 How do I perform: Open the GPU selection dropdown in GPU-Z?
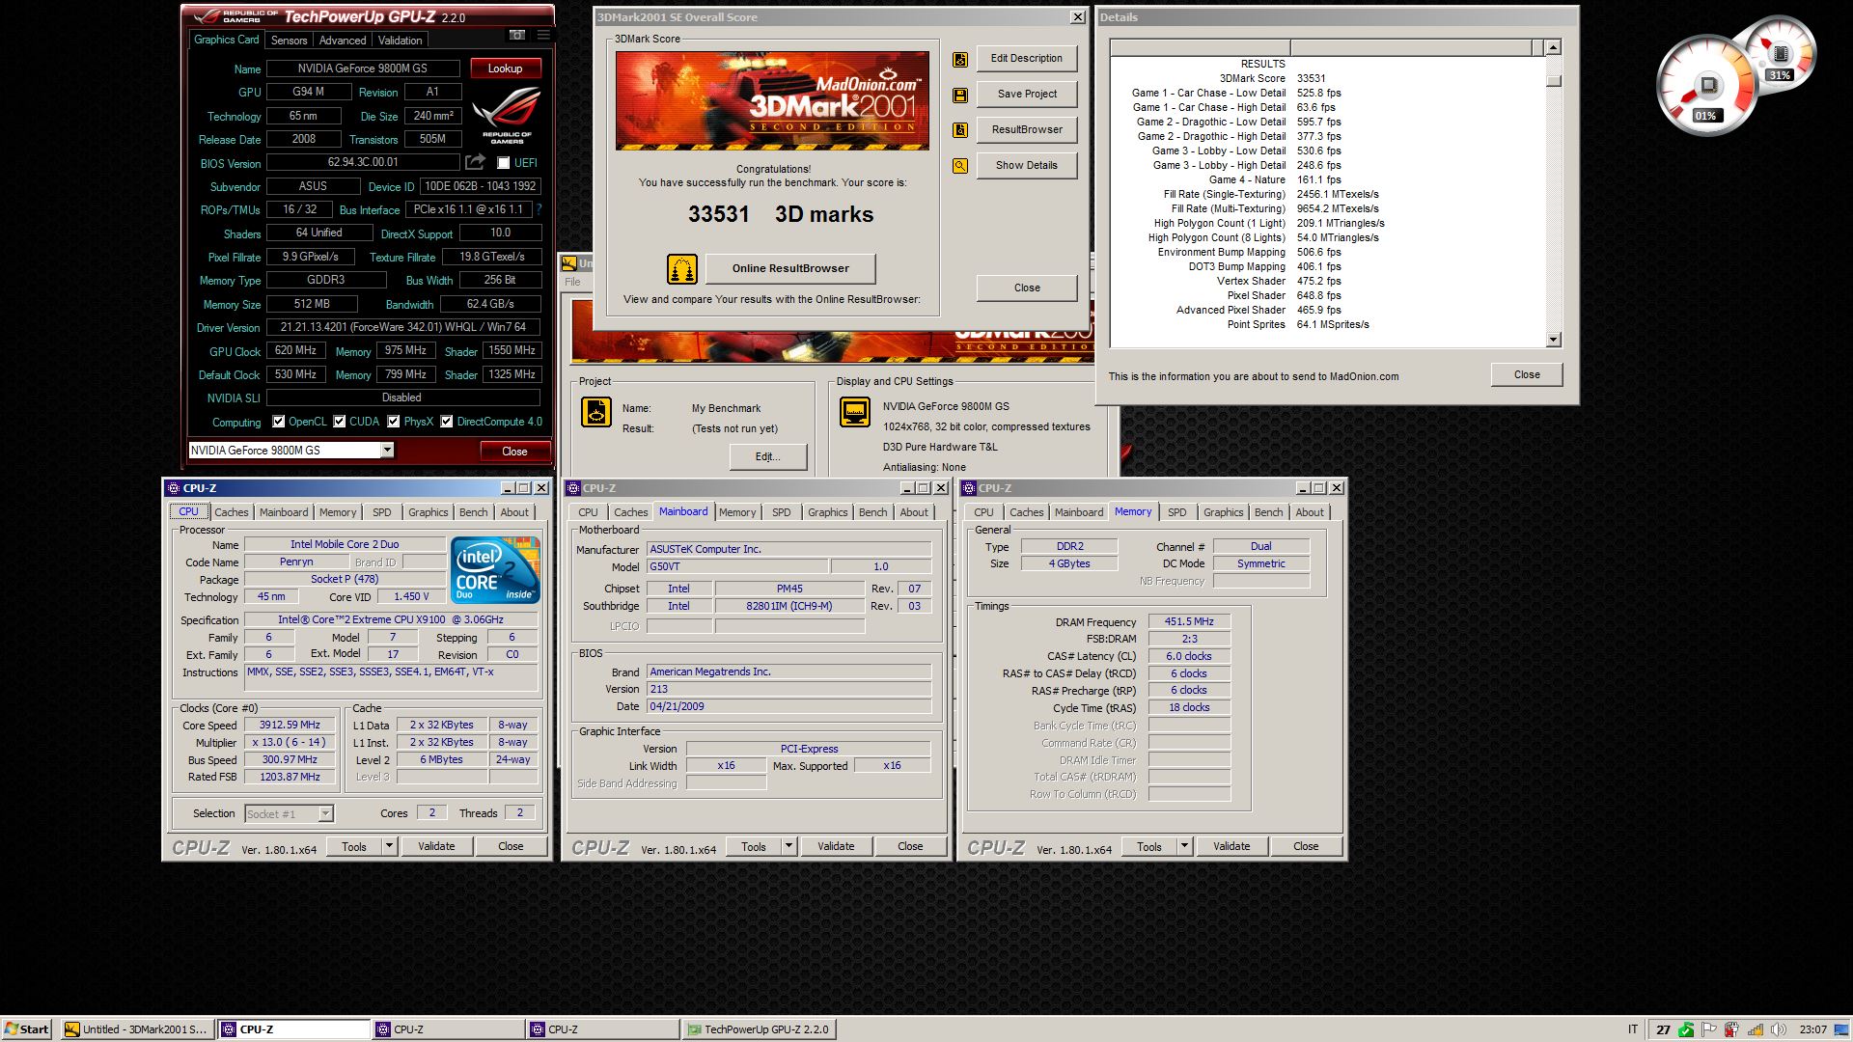point(387,451)
